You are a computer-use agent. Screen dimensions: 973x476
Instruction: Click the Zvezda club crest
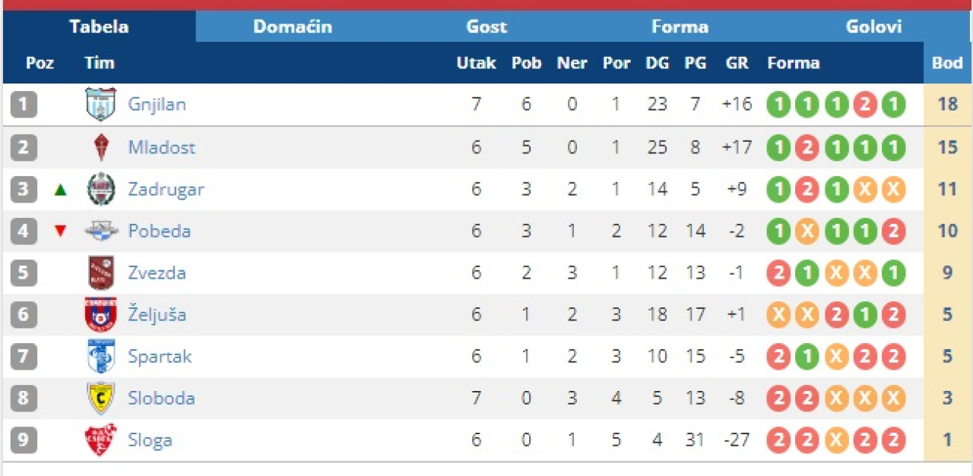(100, 273)
